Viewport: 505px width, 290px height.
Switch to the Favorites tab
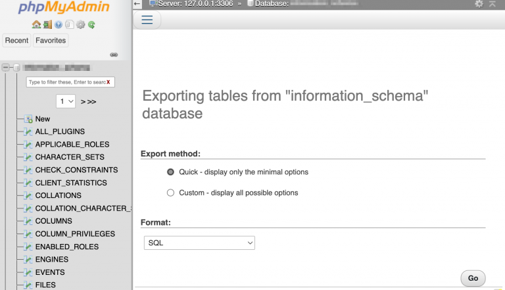51,41
